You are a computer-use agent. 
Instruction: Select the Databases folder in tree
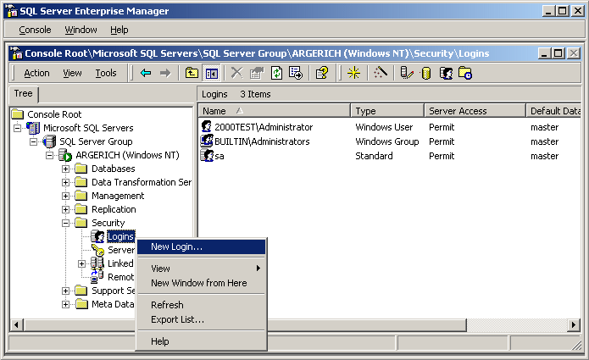pyautogui.click(x=113, y=169)
